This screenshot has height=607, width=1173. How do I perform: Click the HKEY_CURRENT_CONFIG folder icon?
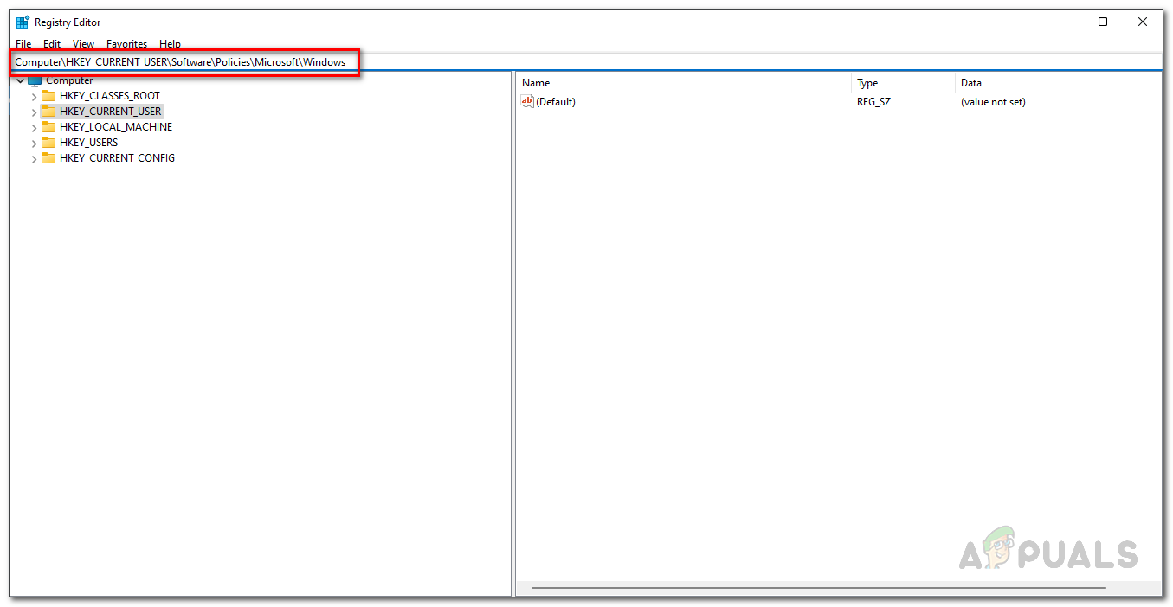[x=48, y=158]
